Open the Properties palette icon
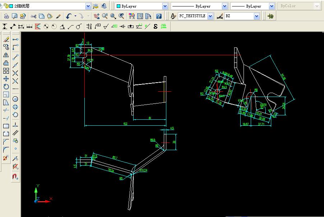This screenshot has width=324, height=217. [x=131, y=16]
